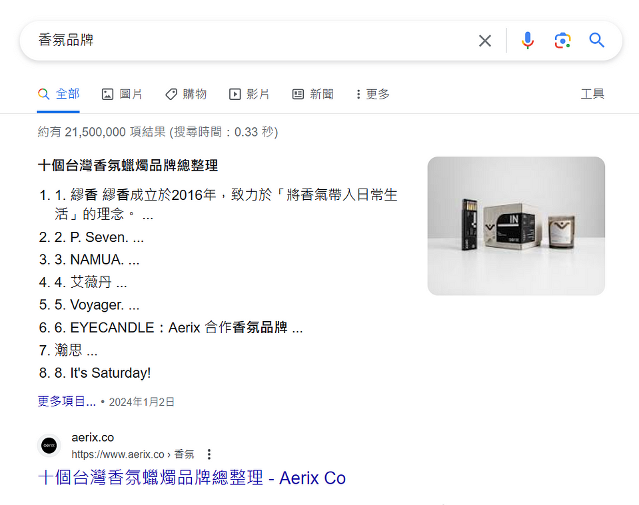Switch to the 新聞 tab
The width and height of the screenshot is (639, 505).
click(313, 94)
